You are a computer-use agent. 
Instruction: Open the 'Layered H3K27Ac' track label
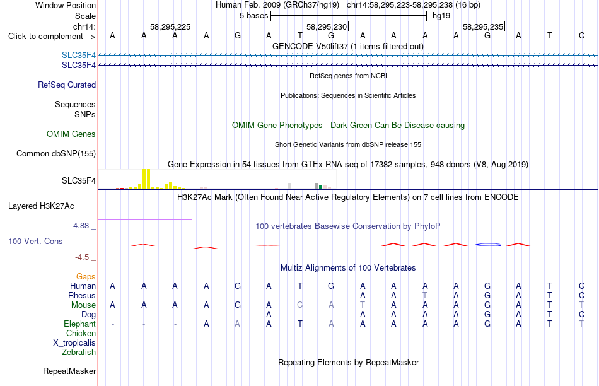(41, 206)
